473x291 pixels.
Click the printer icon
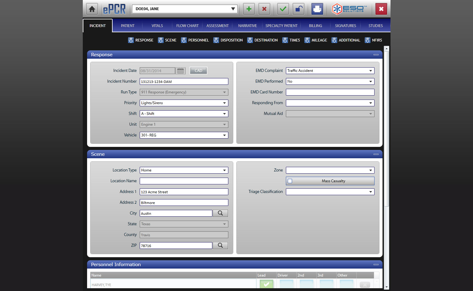(x=317, y=9)
